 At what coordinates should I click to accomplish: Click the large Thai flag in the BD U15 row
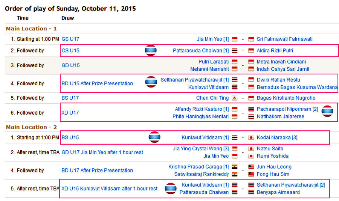pyautogui.click(x=151, y=82)
